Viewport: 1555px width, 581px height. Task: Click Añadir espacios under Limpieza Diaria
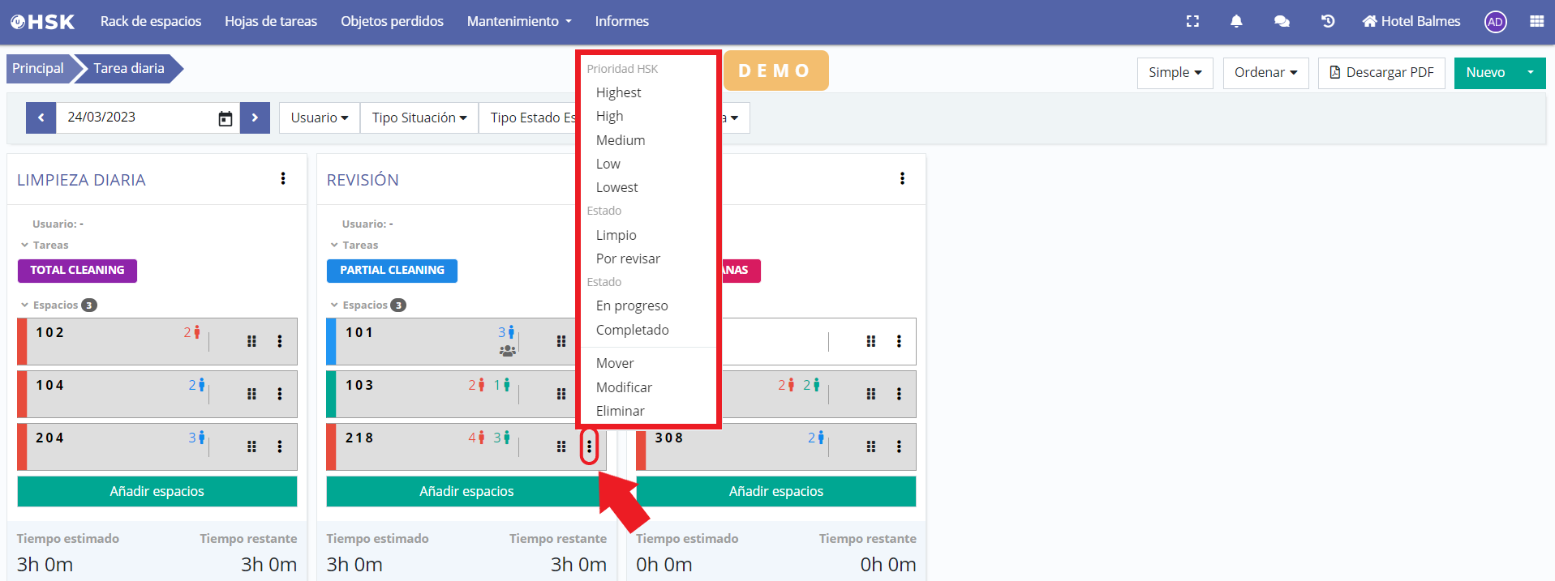coord(157,491)
